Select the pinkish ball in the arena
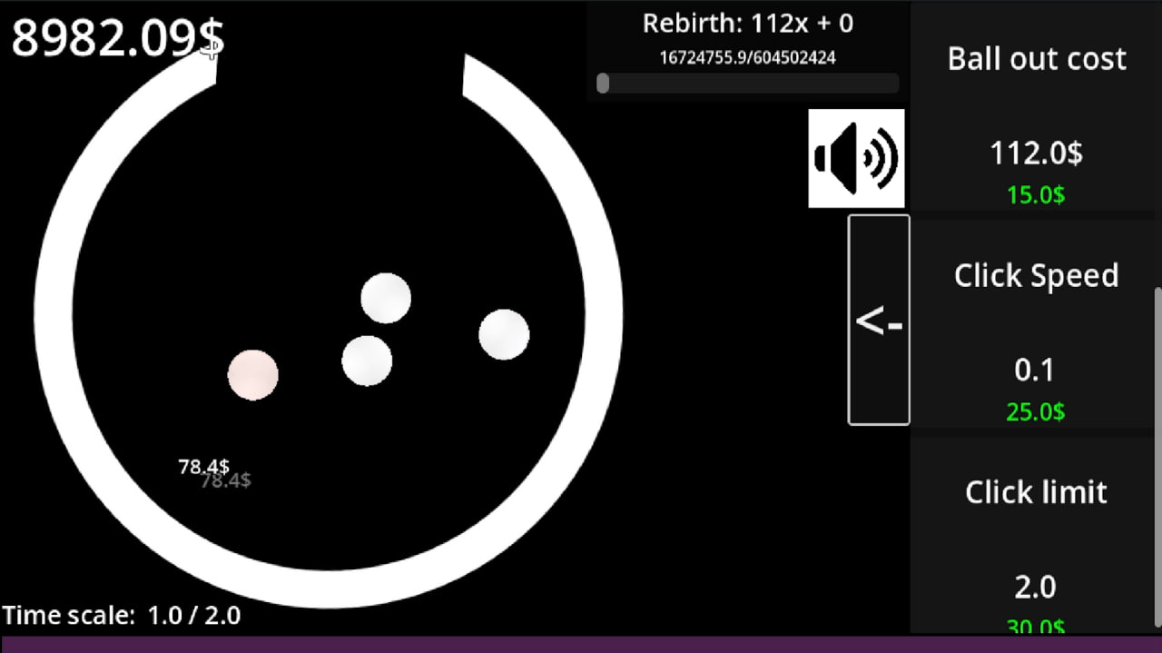The image size is (1162, 653). [252, 374]
